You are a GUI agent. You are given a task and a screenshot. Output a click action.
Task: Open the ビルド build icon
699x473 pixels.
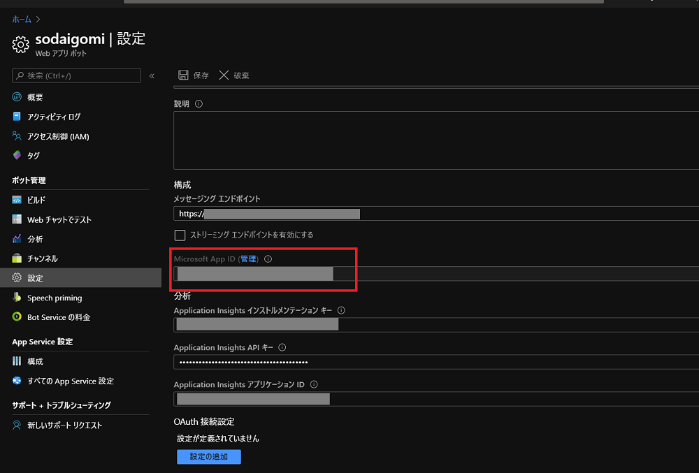point(17,200)
